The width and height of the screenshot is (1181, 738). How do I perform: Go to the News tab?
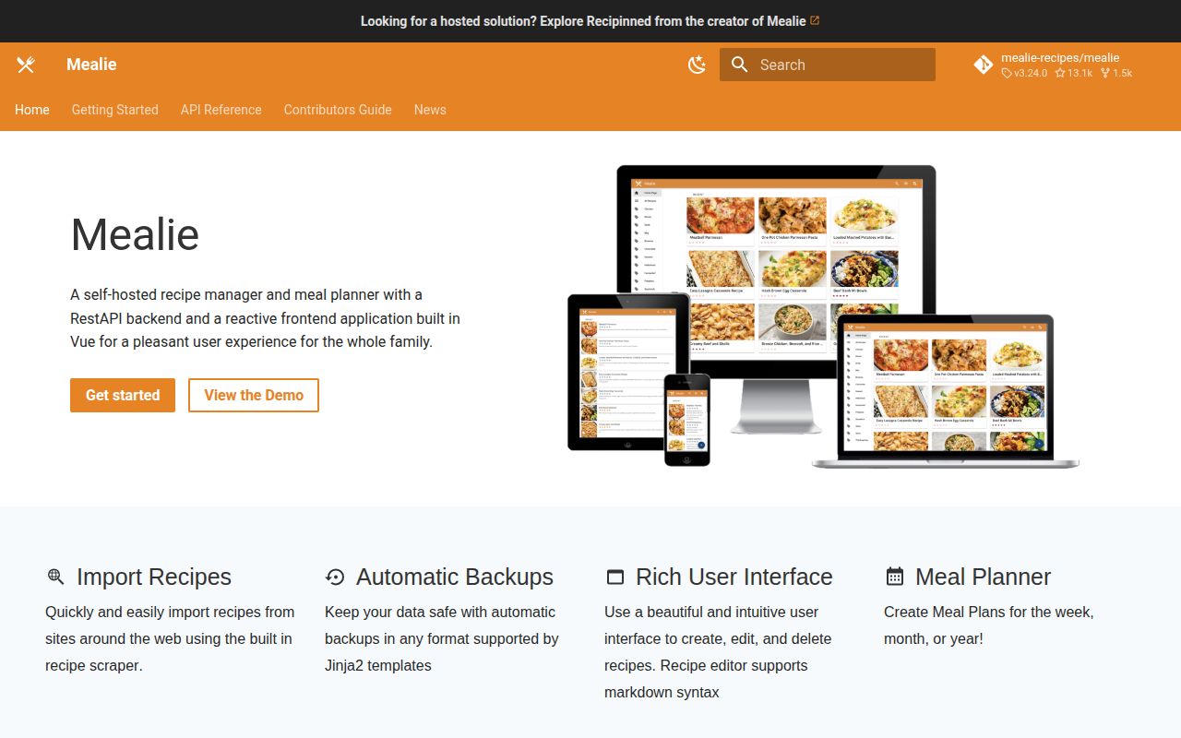[x=430, y=110]
